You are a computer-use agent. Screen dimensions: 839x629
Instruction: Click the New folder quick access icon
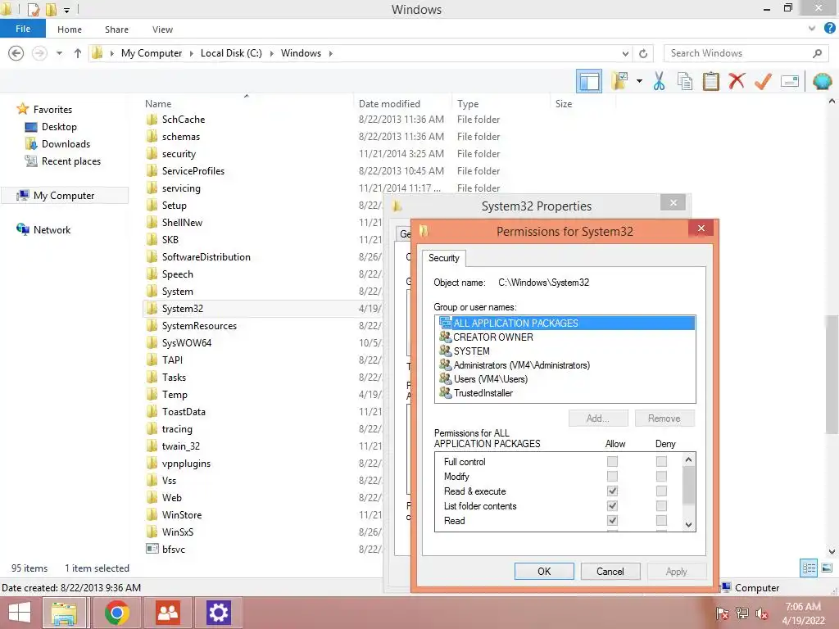coord(51,9)
